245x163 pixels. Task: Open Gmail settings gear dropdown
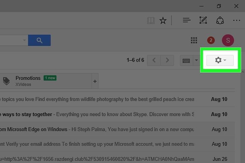tap(220, 60)
